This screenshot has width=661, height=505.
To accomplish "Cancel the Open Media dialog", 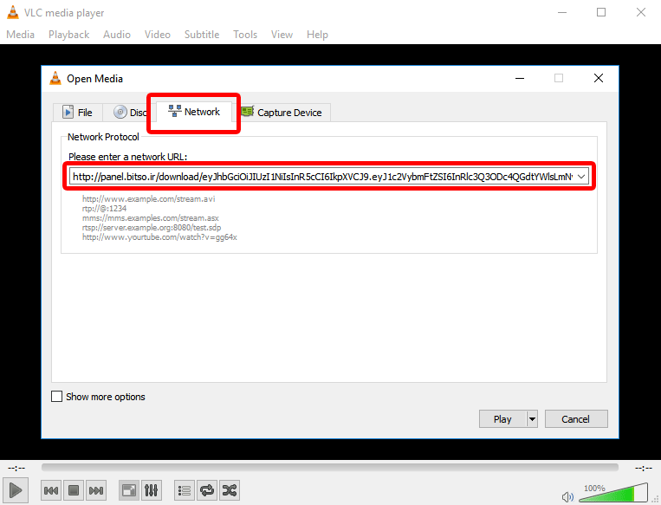I will [575, 419].
